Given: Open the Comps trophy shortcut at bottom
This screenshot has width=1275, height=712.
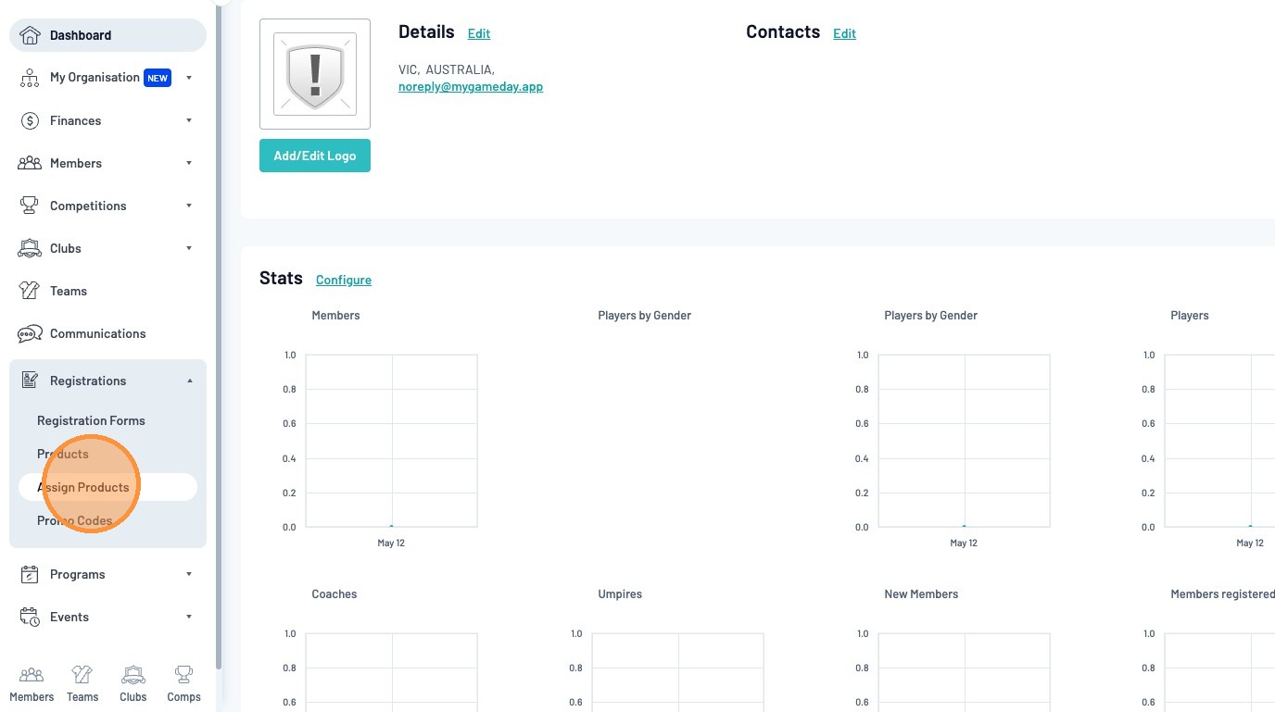Looking at the screenshot, I should pos(183,683).
